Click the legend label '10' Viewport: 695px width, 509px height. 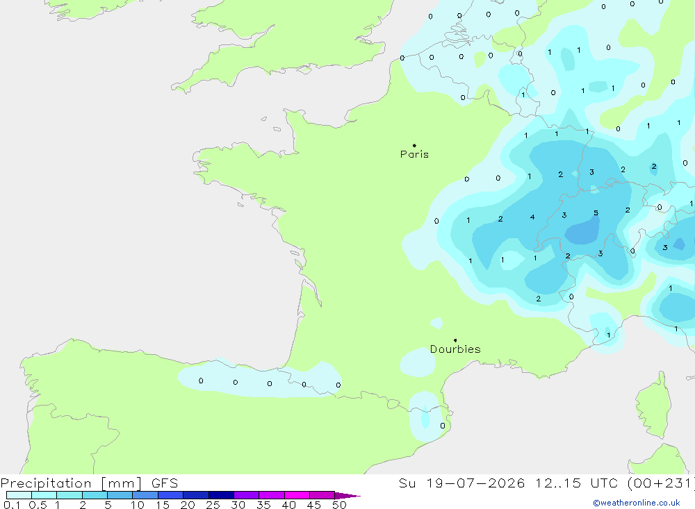[x=138, y=505]
